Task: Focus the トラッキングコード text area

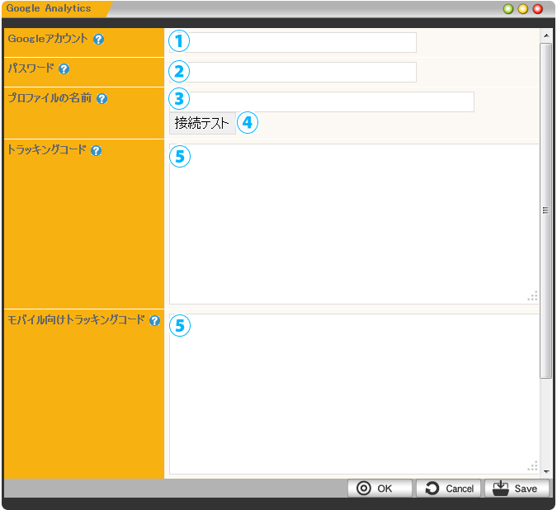Action: coord(354,224)
